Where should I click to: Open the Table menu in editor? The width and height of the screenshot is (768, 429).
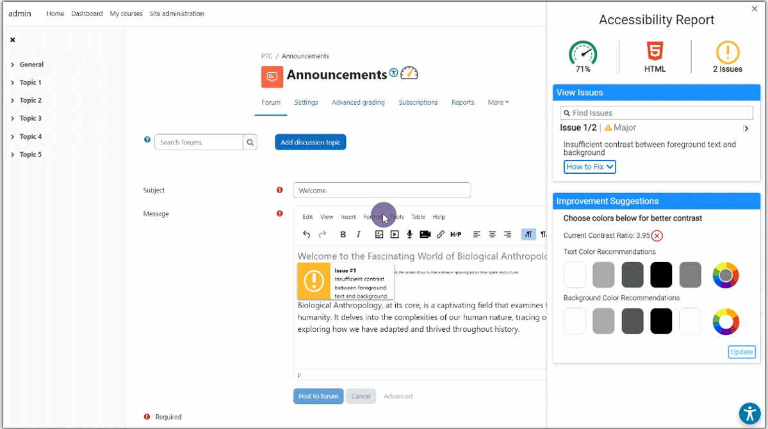click(418, 217)
